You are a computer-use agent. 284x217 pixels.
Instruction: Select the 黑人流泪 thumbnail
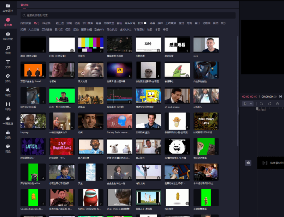tap(91, 70)
